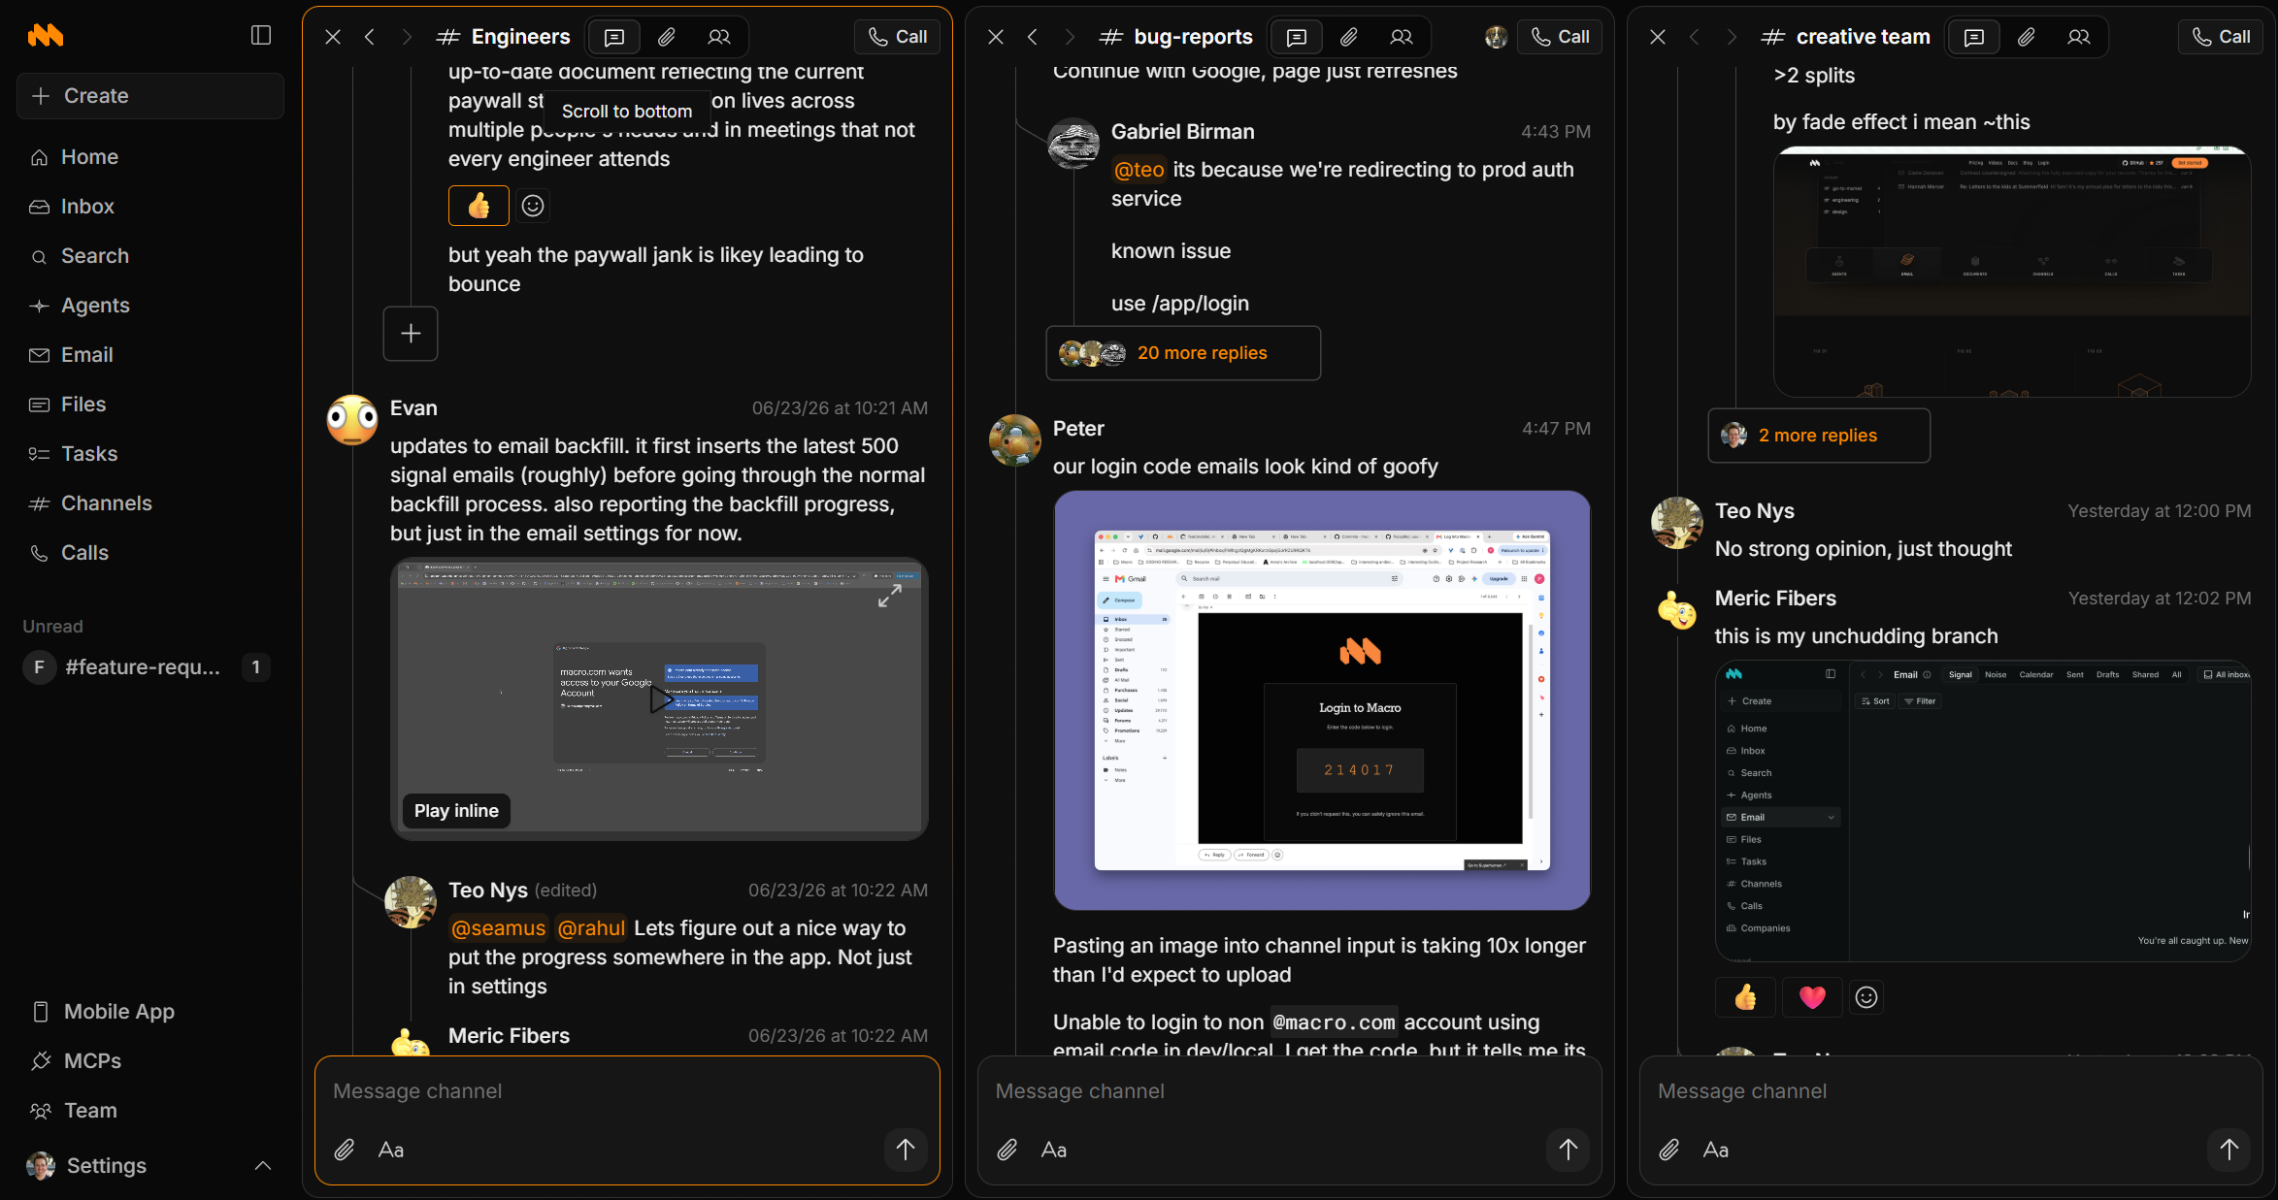
Task: Toggle thumbs up on Meric's unchudding message
Action: point(1745,997)
